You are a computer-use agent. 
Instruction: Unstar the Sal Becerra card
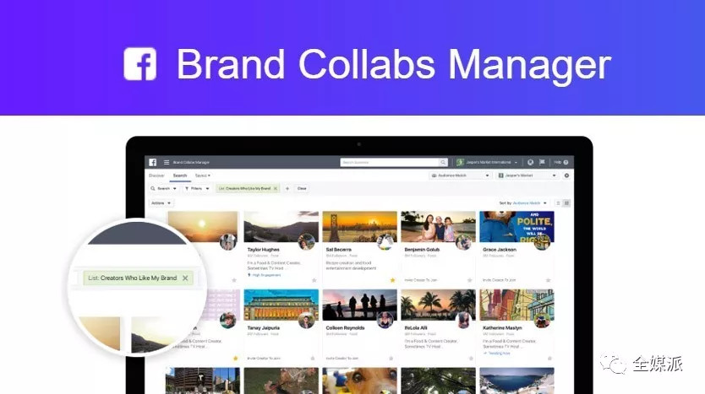pyautogui.click(x=392, y=280)
